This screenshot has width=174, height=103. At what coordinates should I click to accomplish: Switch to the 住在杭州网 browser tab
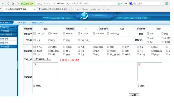[x=55, y=9]
